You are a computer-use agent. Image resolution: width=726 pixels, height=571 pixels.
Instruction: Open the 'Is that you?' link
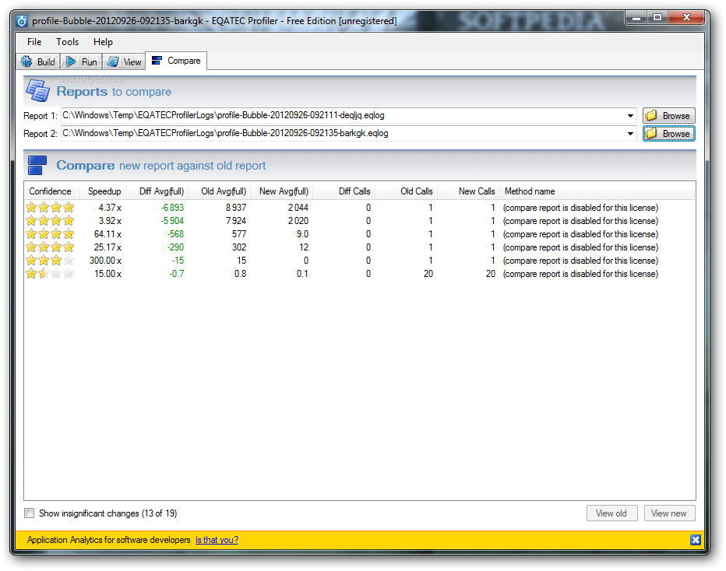(217, 540)
